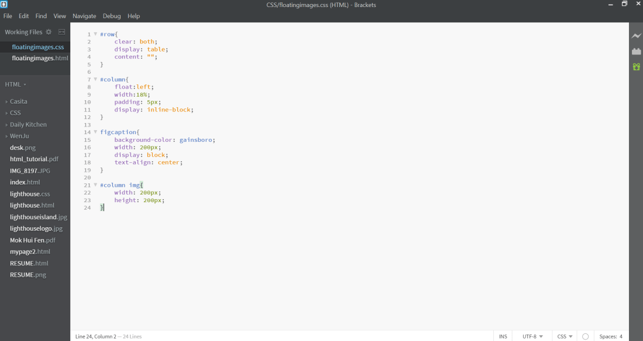Viewport: 643px width, 341px height.
Task: Click the green gift extension icon
Action: pyautogui.click(x=637, y=67)
